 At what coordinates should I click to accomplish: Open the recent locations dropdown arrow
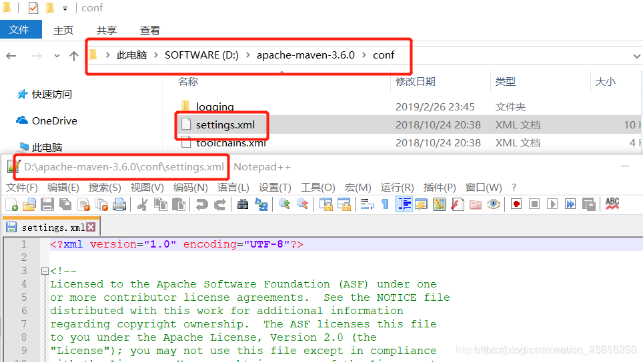[57, 56]
